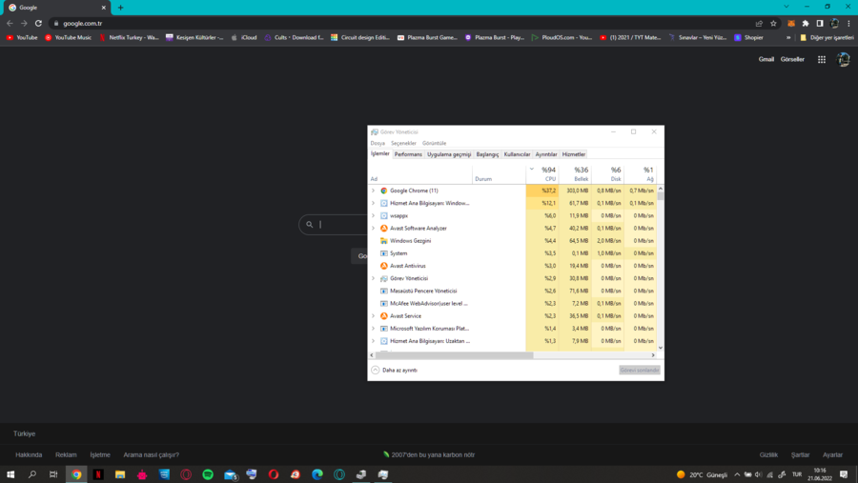Expand Microsoft Yazılım Koruması Plat... row
858x483 pixels.
click(373, 329)
